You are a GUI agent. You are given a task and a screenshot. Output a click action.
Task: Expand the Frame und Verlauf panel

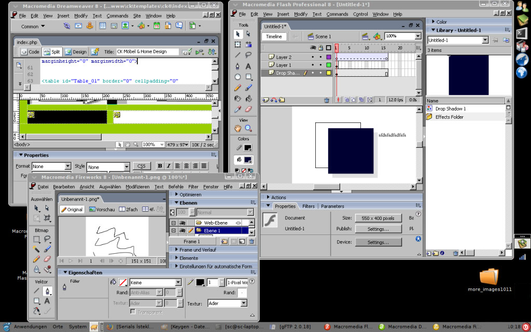(x=176, y=250)
